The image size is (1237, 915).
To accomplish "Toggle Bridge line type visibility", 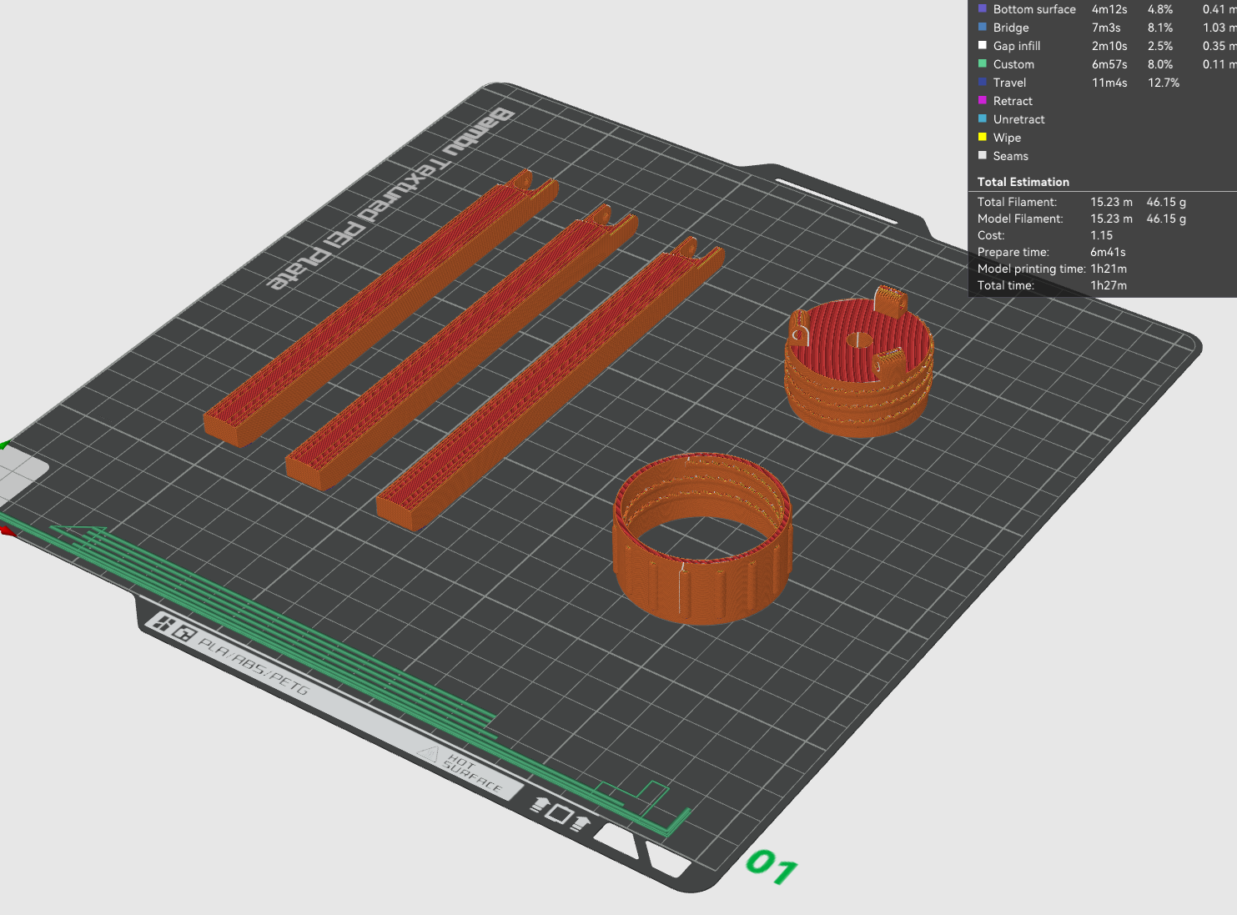I will [1010, 28].
